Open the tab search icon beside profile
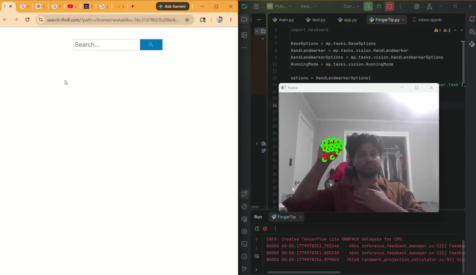The width and height of the screenshot is (476, 275). click(x=203, y=19)
